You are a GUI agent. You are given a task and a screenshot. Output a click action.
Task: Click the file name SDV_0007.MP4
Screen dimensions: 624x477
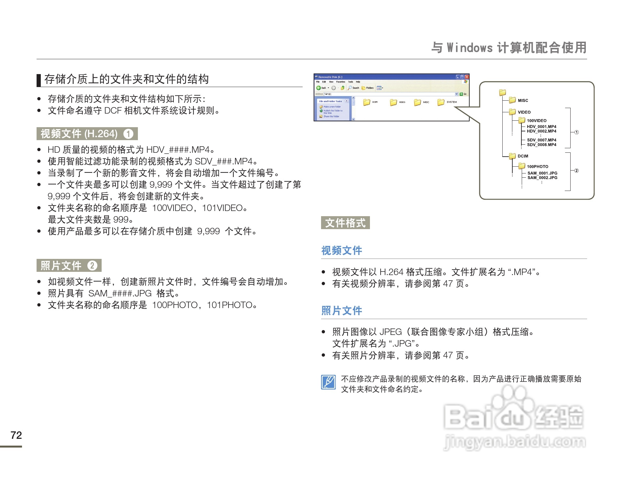point(541,140)
